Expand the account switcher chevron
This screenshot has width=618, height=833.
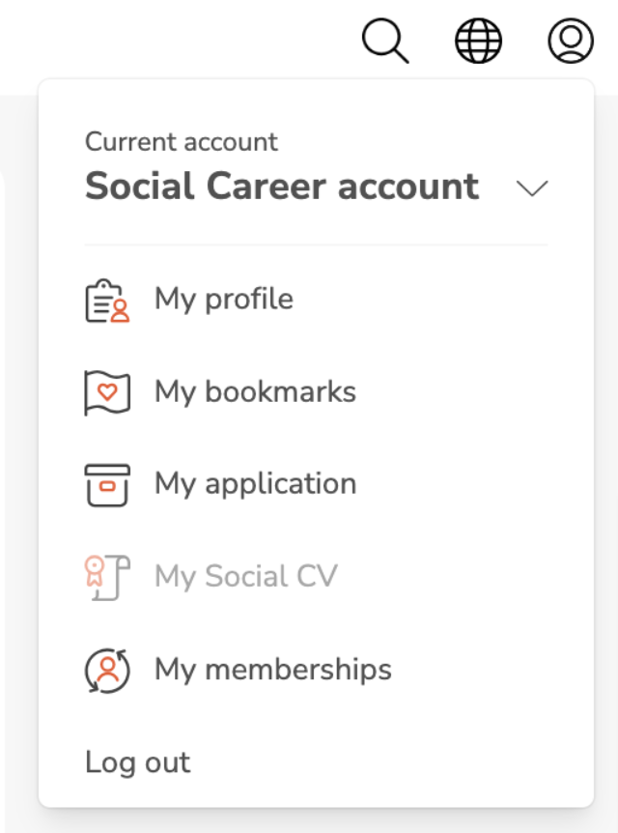coord(532,188)
